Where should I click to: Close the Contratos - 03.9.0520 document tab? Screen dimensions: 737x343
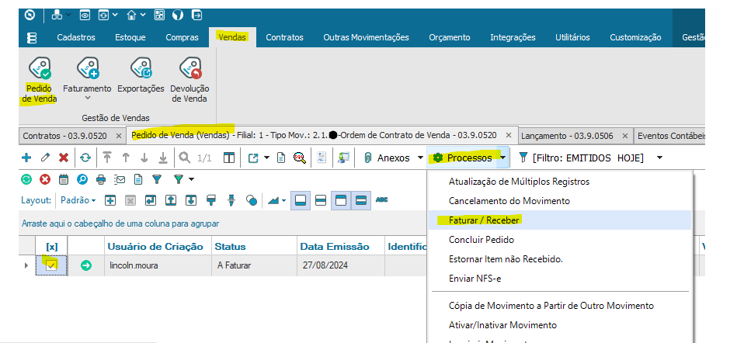[120, 136]
